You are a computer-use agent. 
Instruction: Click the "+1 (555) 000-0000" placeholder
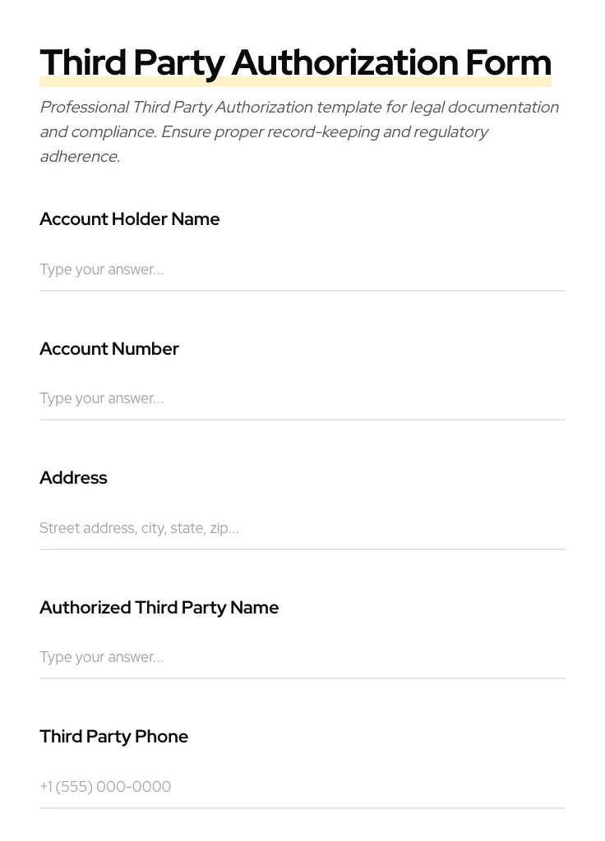tap(105, 787)
